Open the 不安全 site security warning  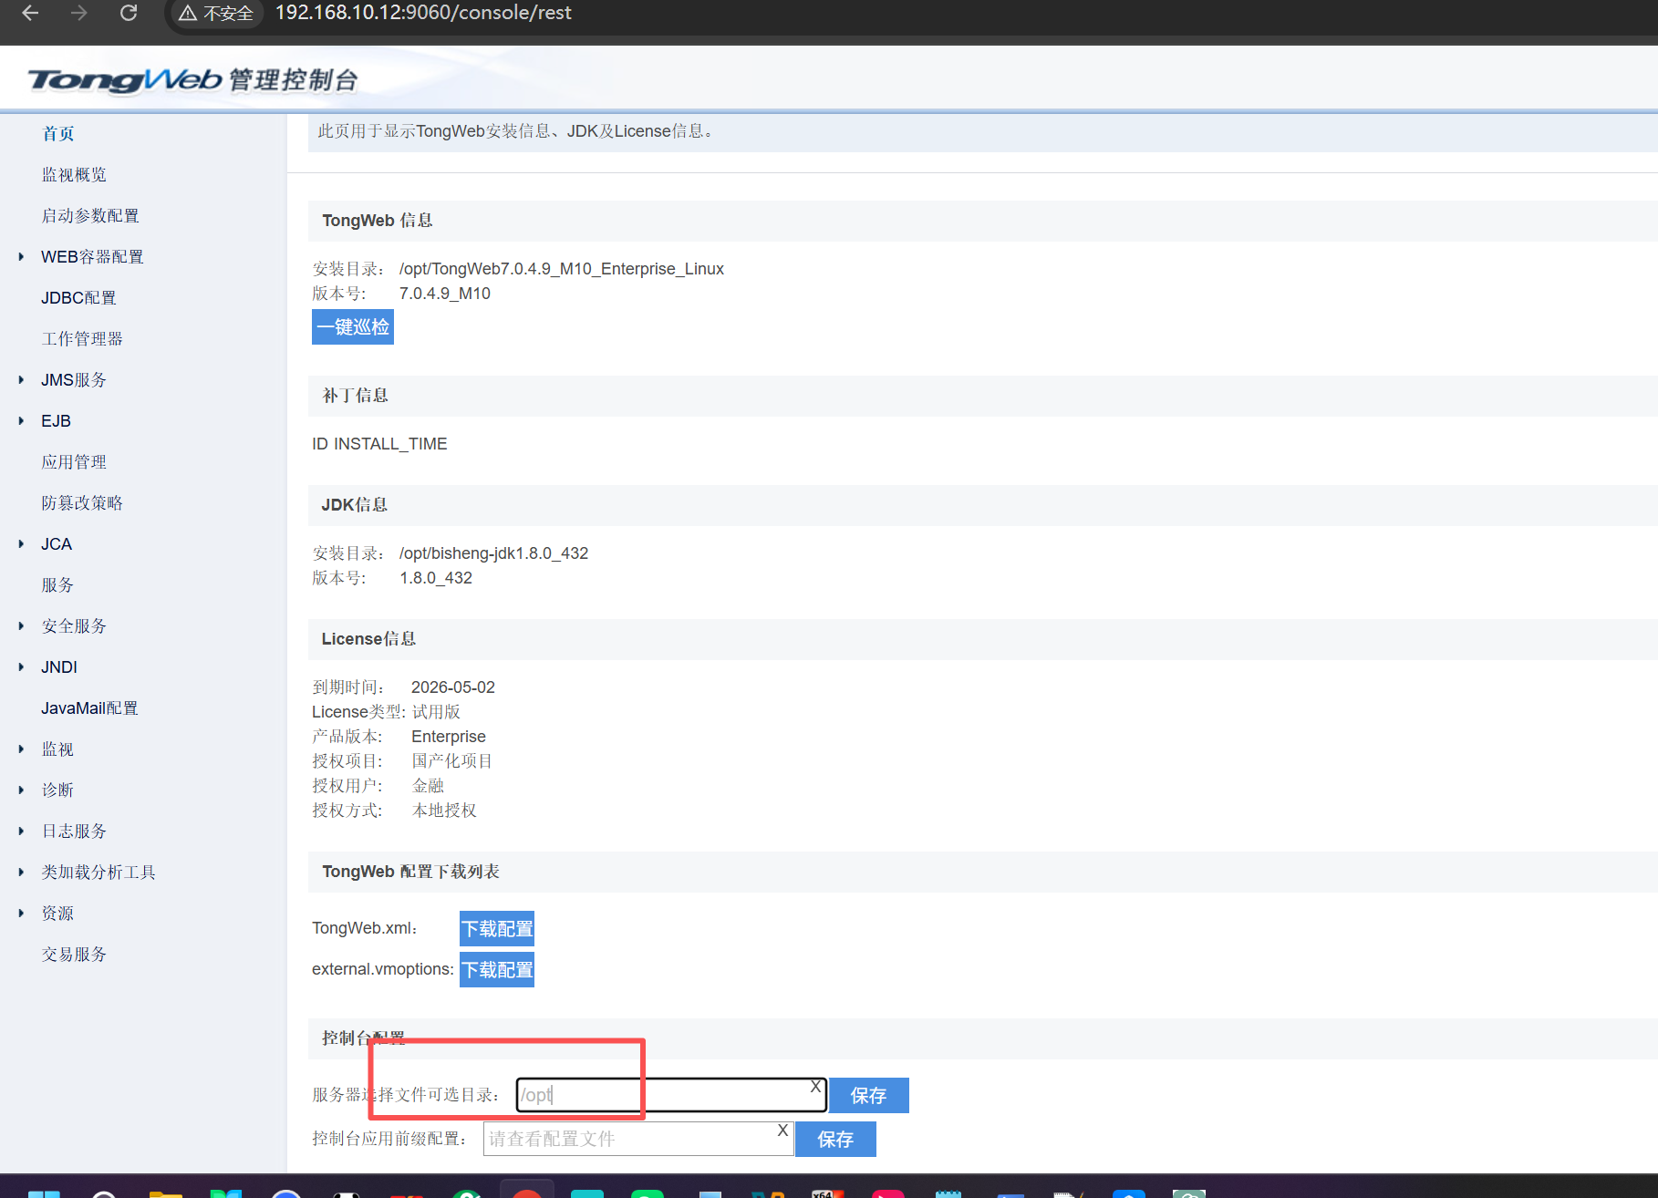(216, 13)
